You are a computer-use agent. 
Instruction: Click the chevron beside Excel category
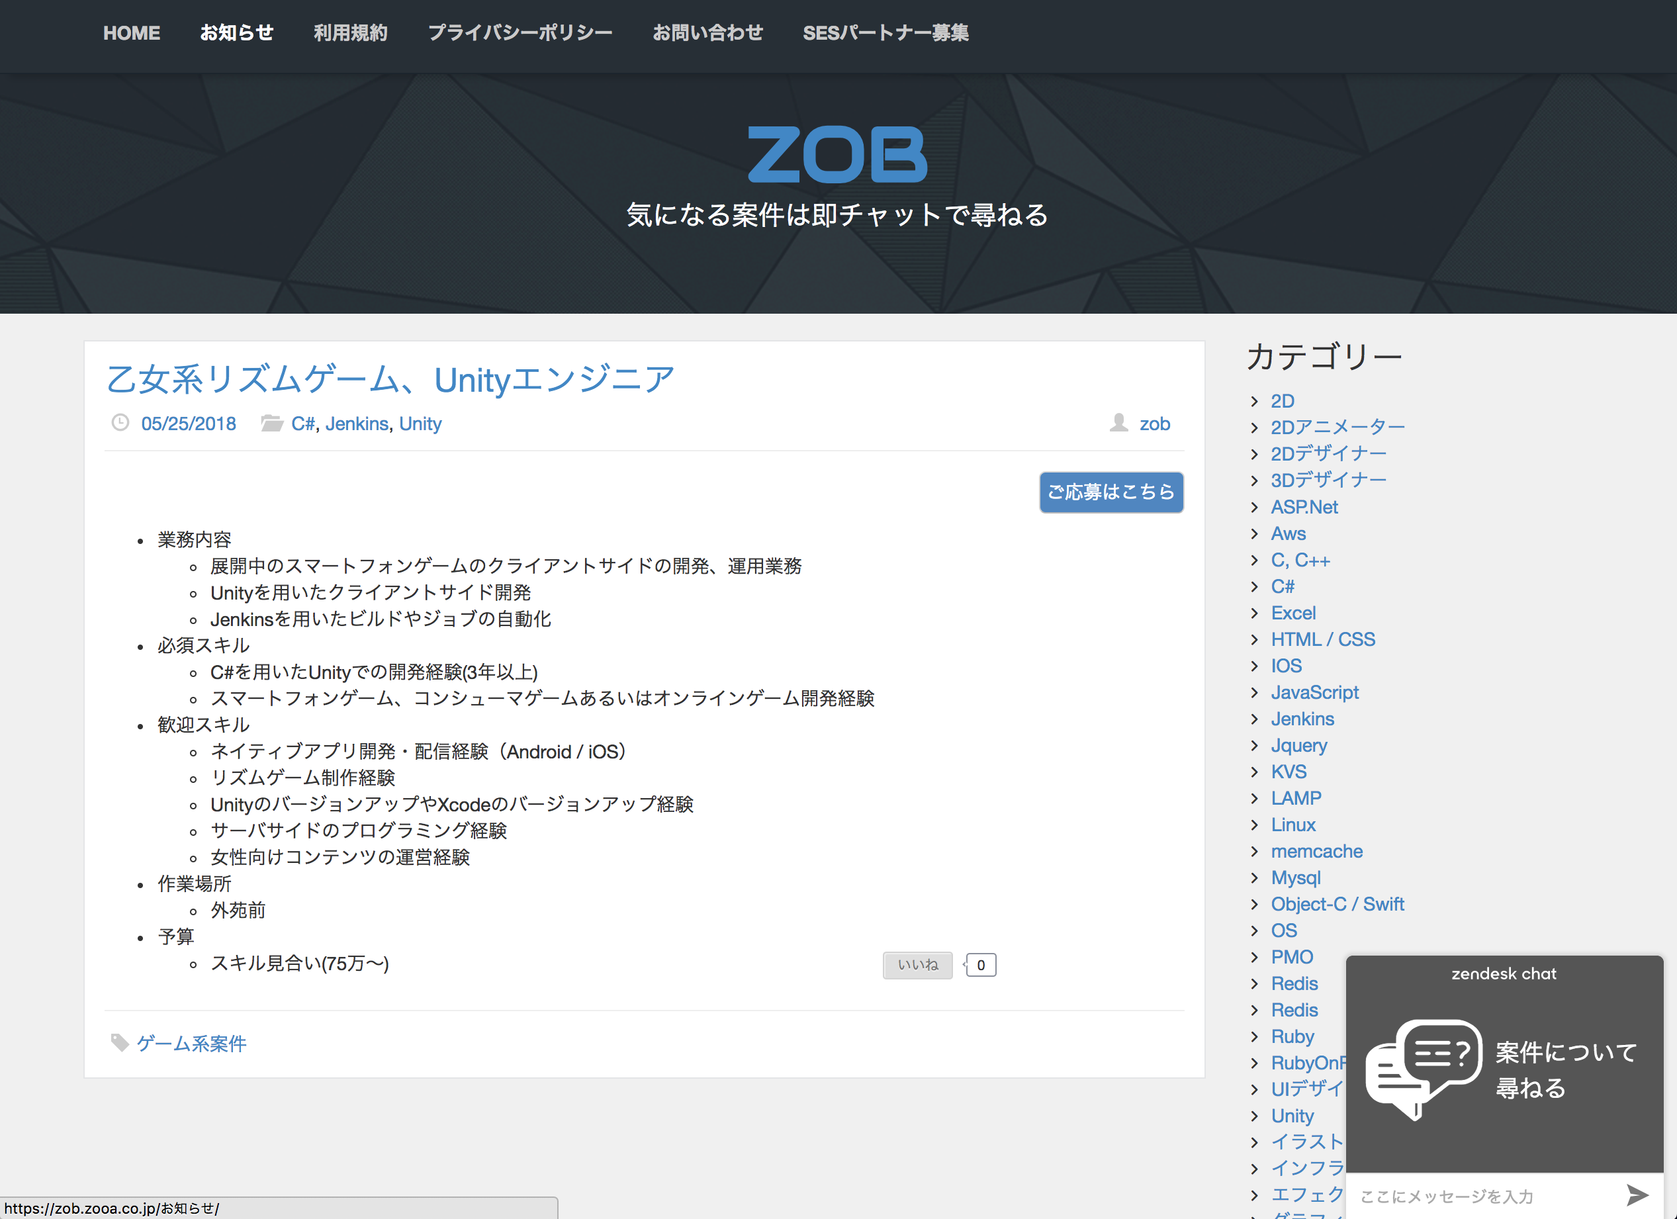pyautogui.click(x=1254, y=613)
